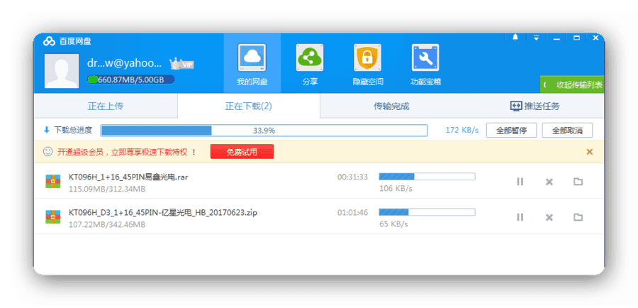The image size is (638, 308).
Task: Click the 下载总进度 label
Action: [x=73, y=131]
